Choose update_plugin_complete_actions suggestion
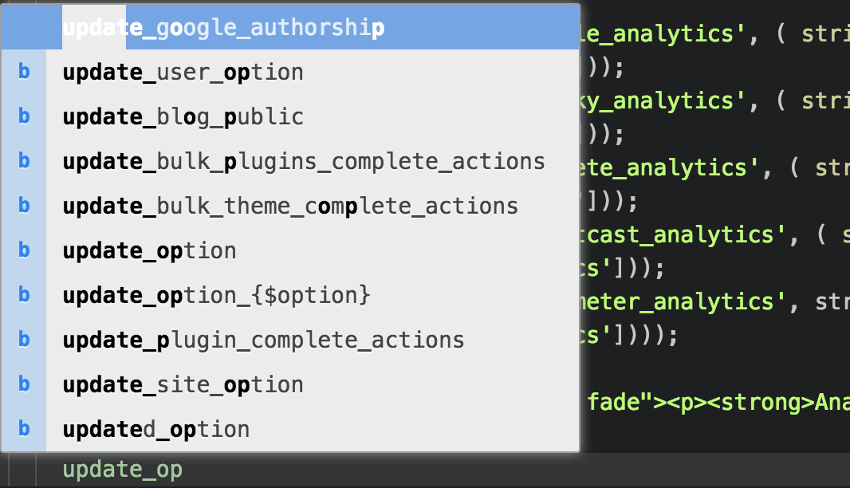850x488 pixels. 290,340
